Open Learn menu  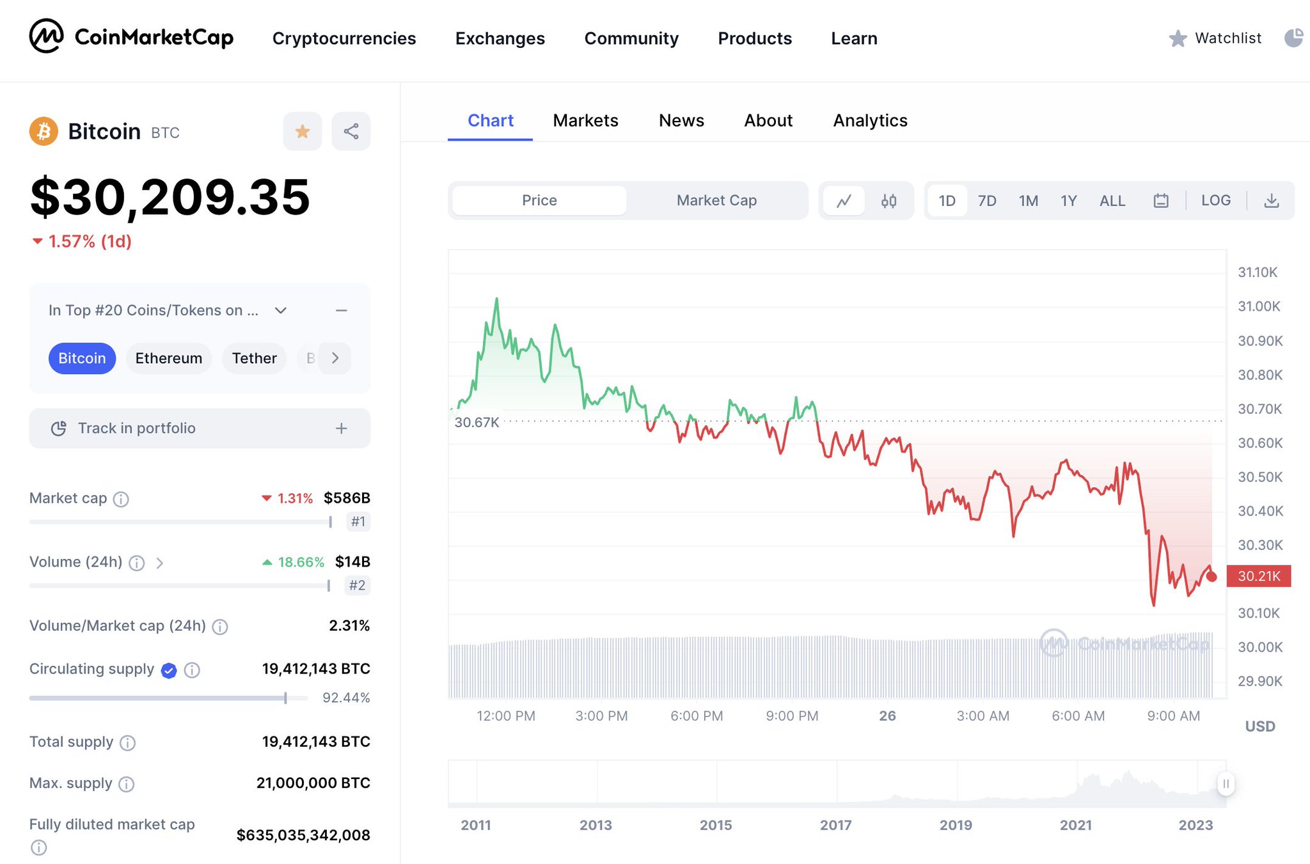pos(854,38)
